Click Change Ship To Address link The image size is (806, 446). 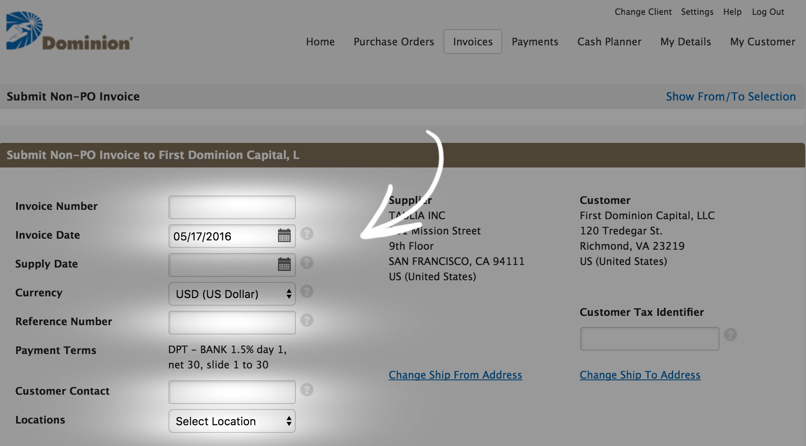tap(640, 375)
